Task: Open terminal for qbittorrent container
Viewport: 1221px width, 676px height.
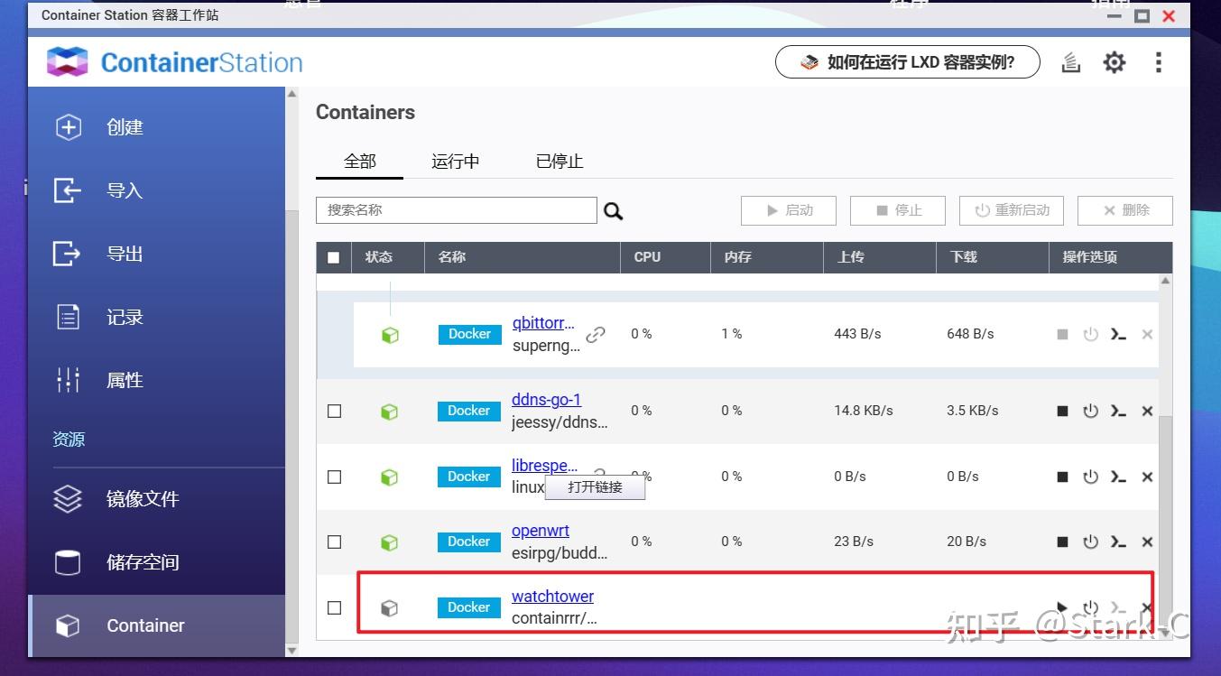Action: tap(1118, 335)
